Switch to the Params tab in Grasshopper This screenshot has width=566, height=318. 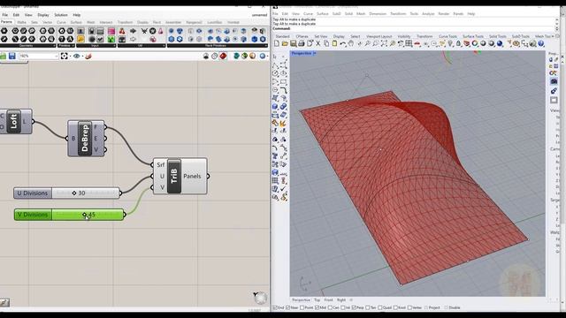[6, 22]
